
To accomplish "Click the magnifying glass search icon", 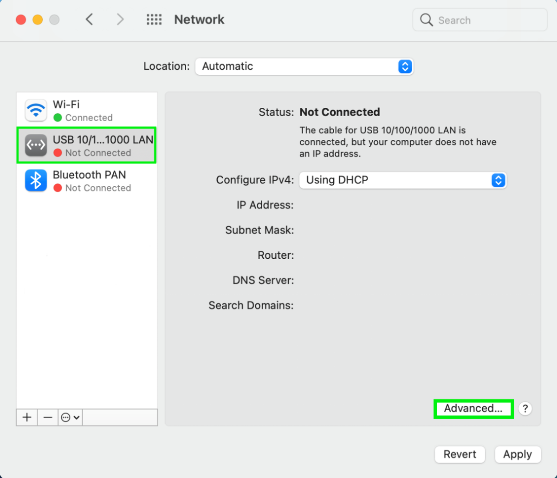I will pos(426,20).
